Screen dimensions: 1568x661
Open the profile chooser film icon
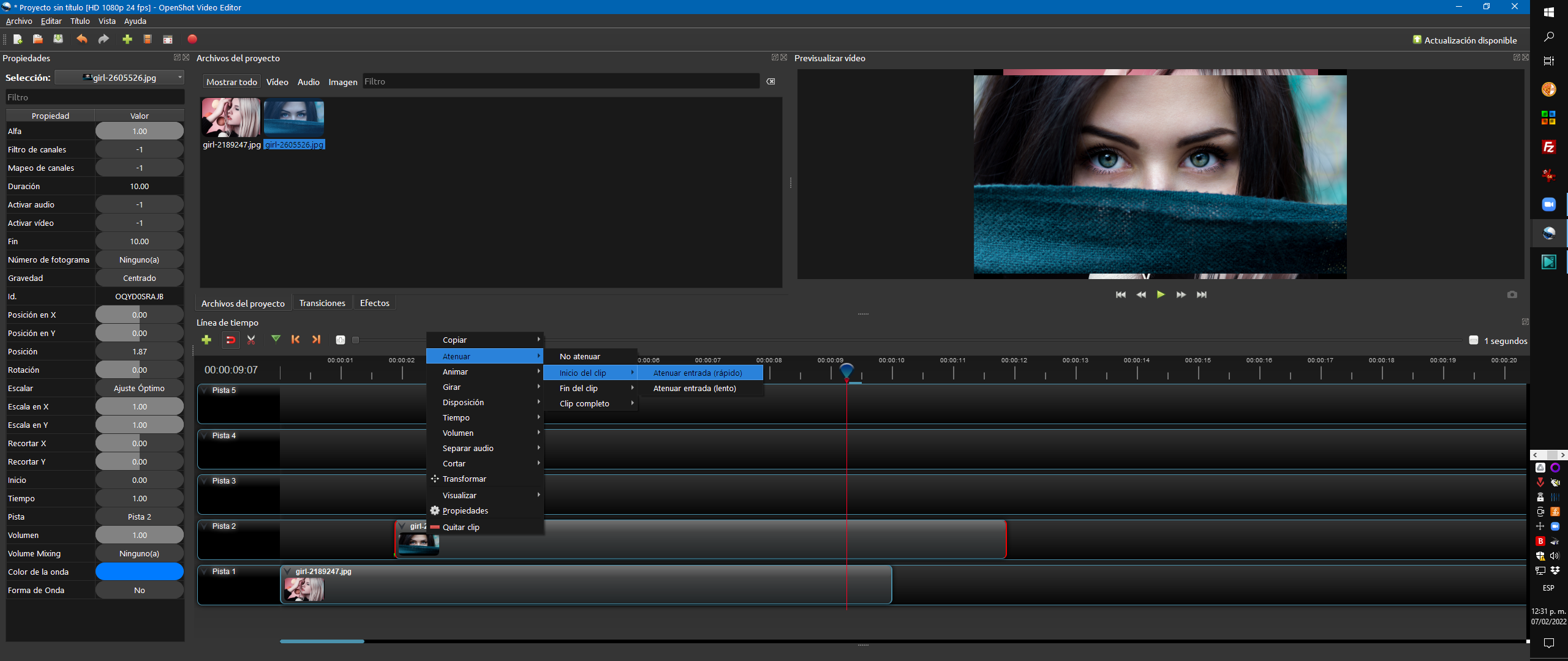pyautogui.click(x=148, y=39)
